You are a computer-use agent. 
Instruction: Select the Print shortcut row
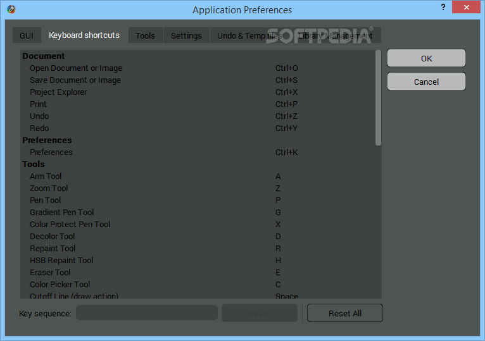coord(198,104)
